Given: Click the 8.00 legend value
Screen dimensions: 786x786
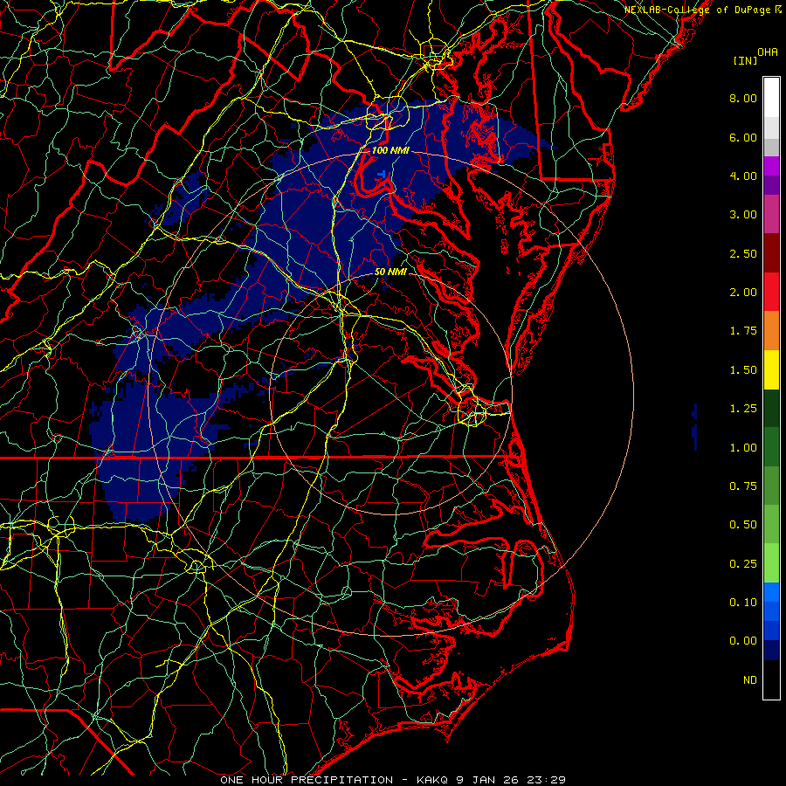Looking at the screenshot, I should 743,98.
